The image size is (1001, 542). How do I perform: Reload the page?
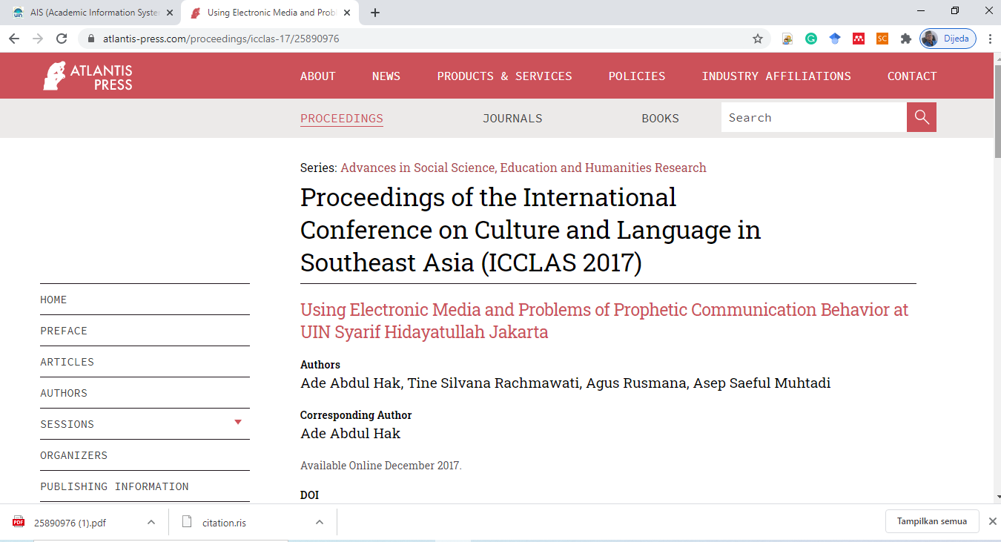[x=62, y=39]
